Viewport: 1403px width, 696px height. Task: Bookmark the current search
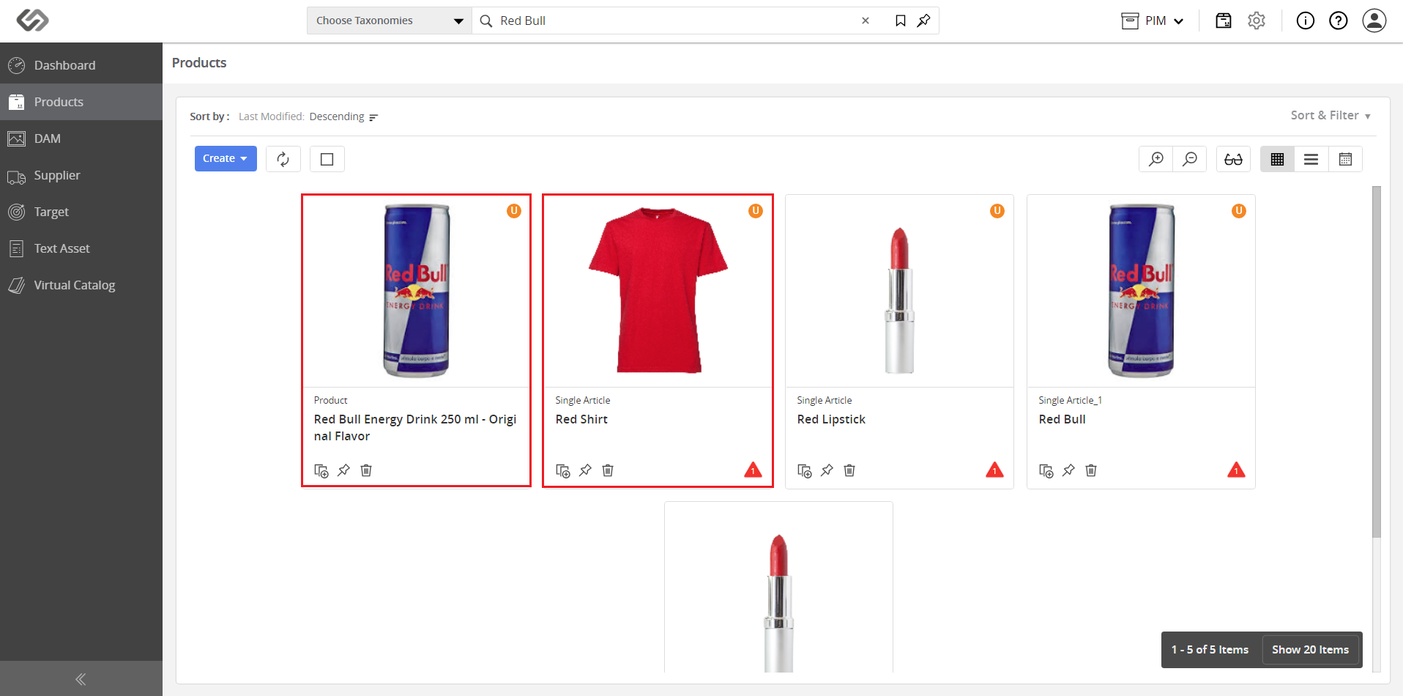point(901,21)
